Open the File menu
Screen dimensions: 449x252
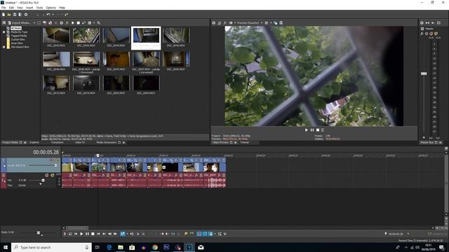[x=4, y=8]
